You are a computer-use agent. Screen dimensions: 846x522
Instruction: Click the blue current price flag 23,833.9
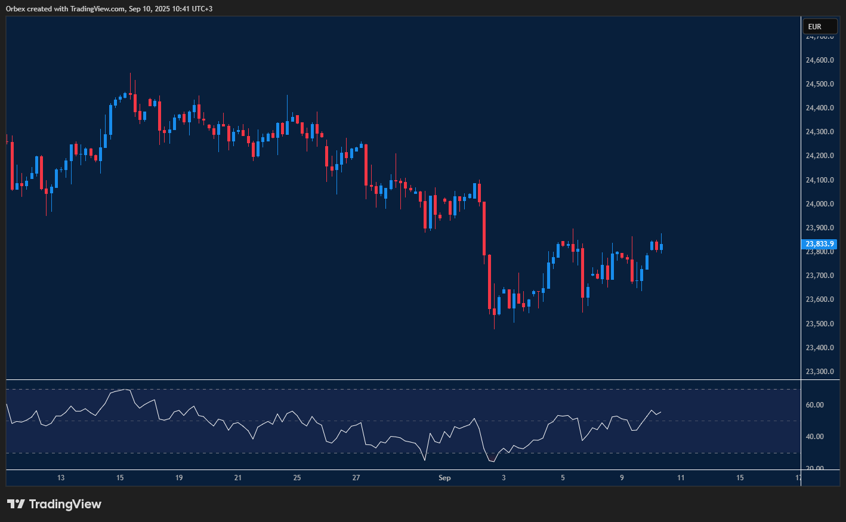(820, 243)
